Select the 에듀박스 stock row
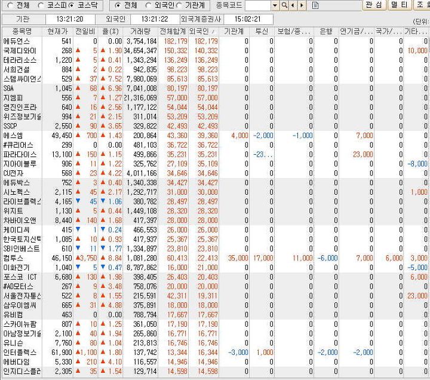Image resolution: width=430 pixels, height=380 pixels. click(215, 183)
